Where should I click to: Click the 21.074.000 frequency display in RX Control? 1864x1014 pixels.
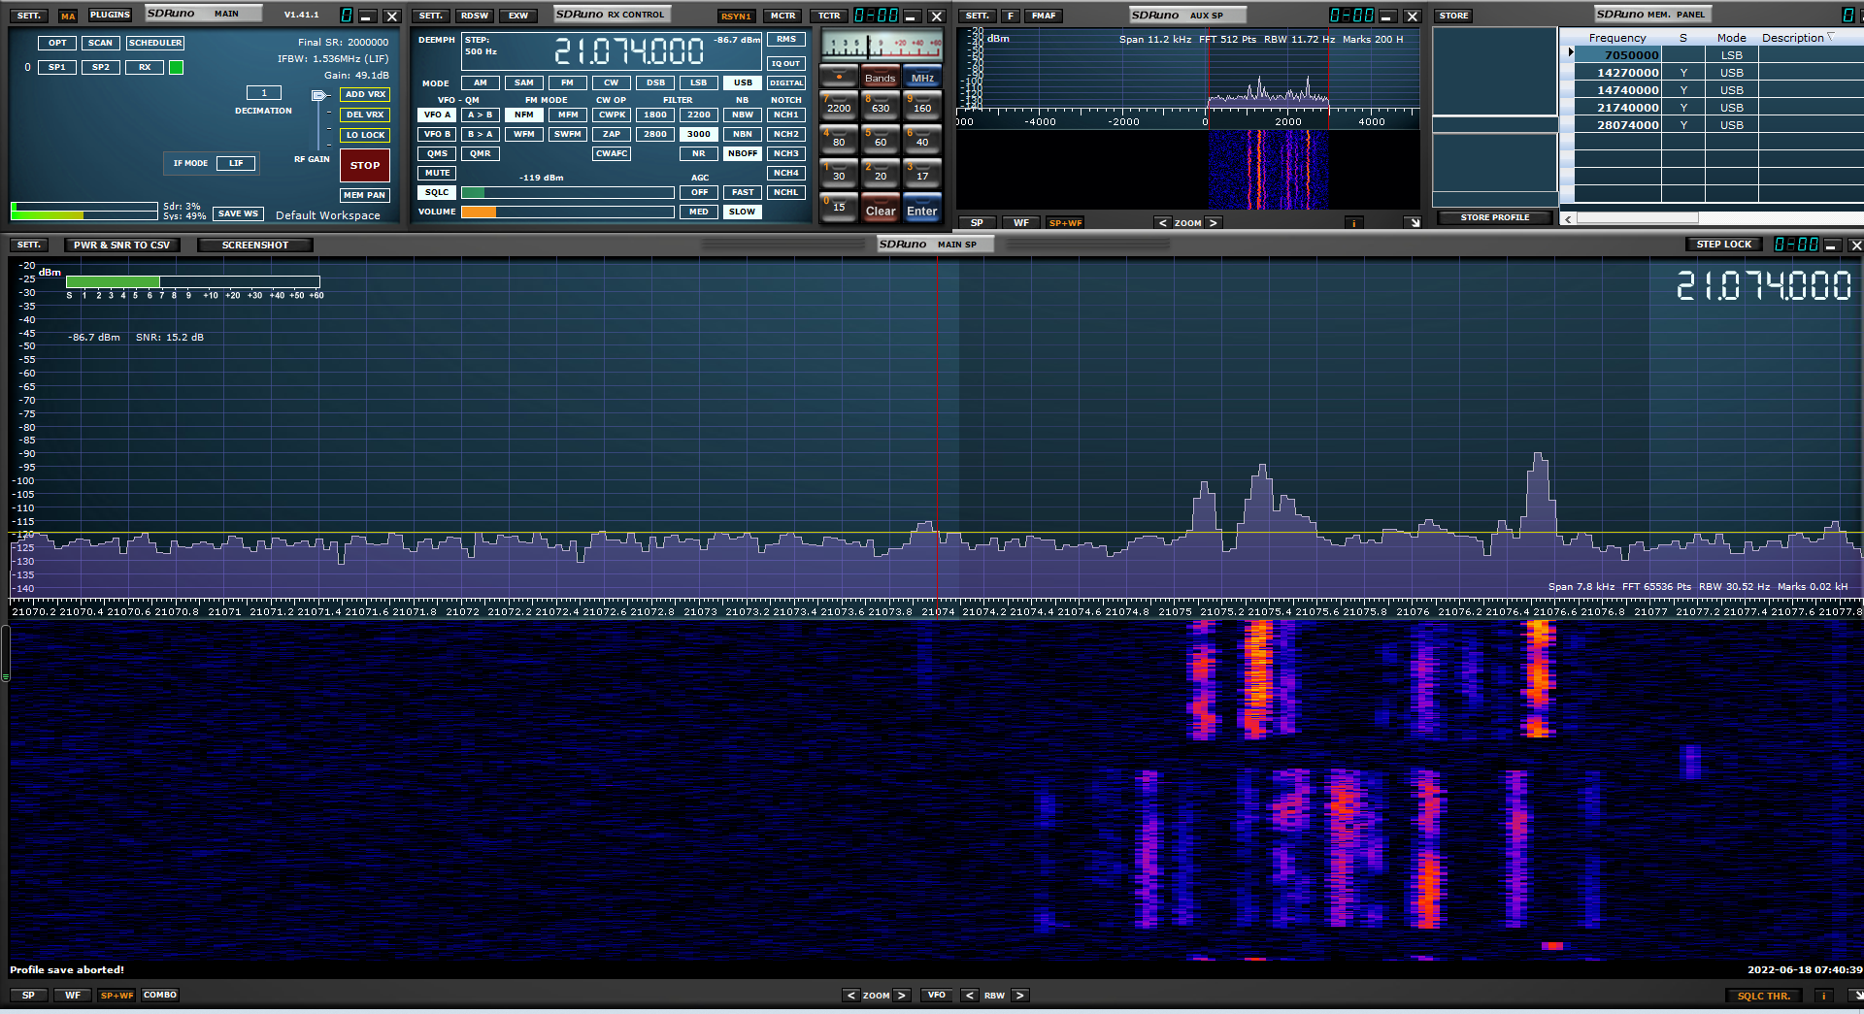(629, 50)
